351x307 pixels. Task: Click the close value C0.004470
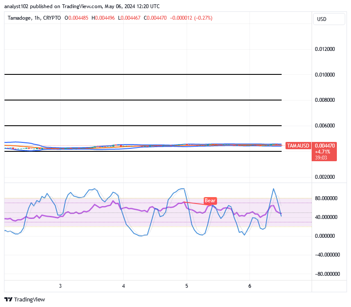155,18
